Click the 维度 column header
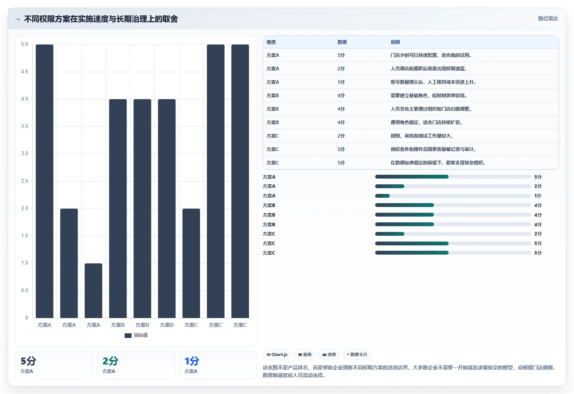Viewport: 574px width, 394px height. coord(271,42)
